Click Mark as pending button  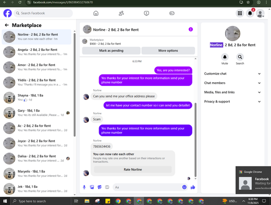(x=111, y=51)
